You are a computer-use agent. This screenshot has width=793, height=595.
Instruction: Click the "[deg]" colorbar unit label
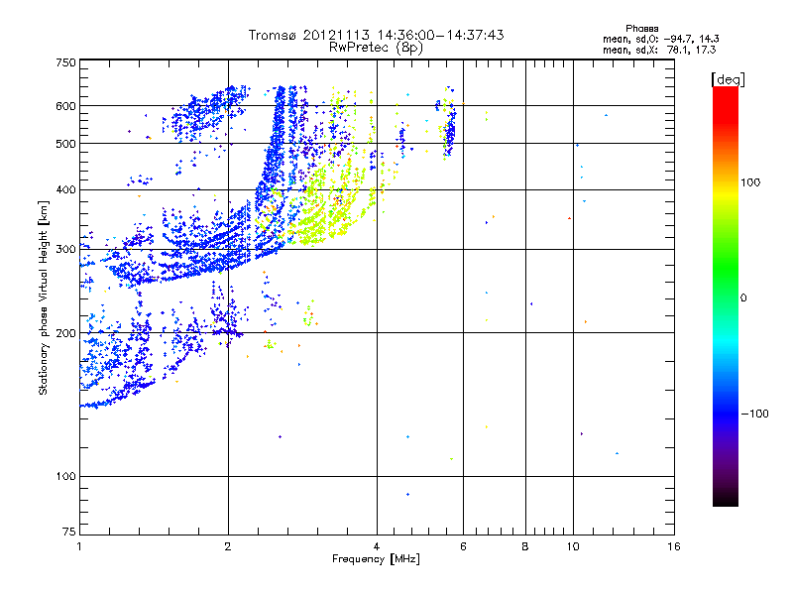coord(728,79)
